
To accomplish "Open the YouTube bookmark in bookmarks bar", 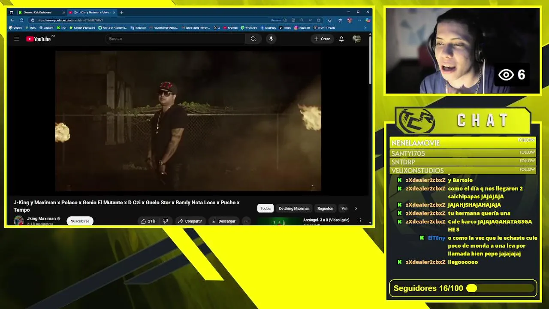I will [230, 27].
